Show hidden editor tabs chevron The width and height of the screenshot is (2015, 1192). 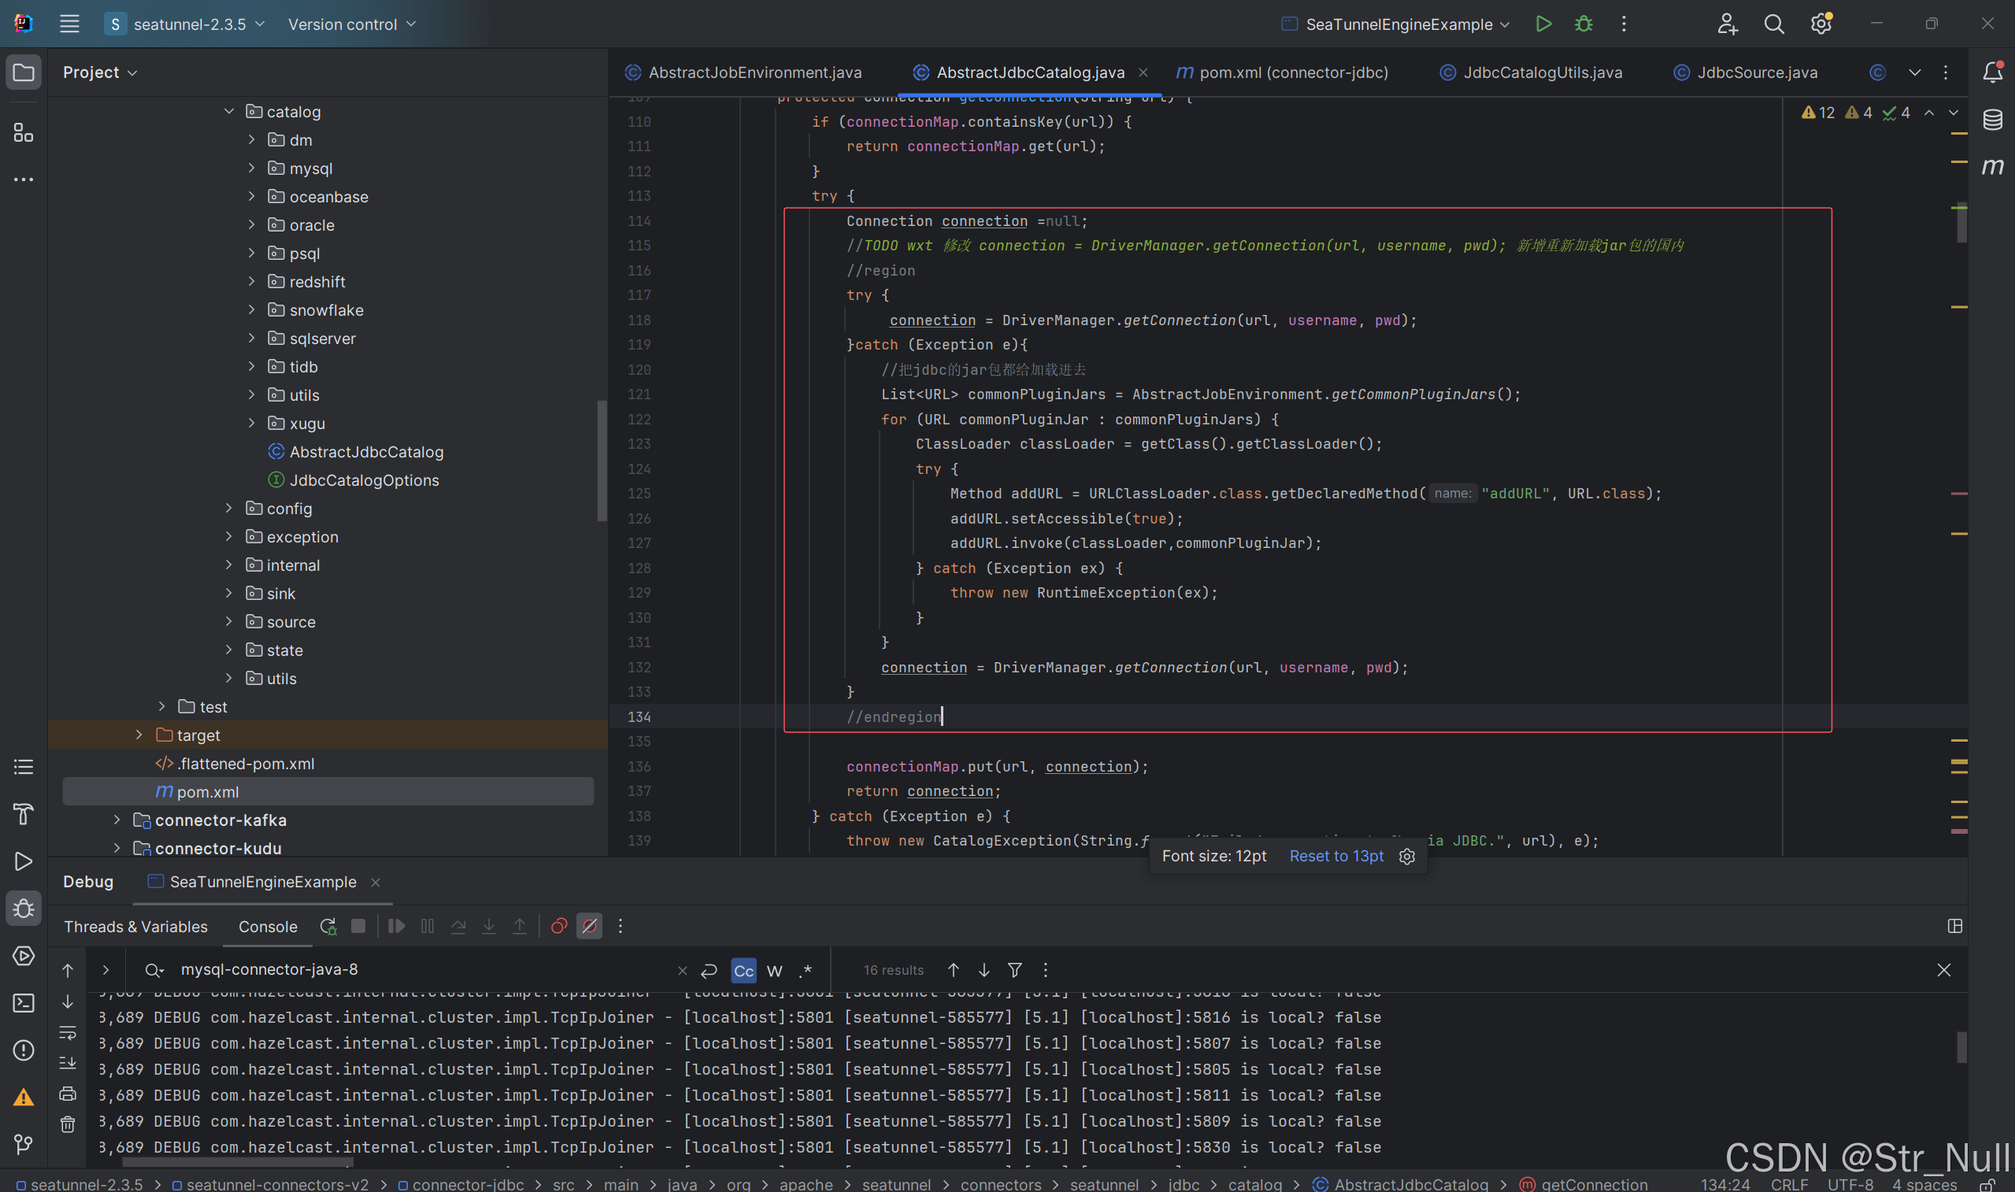(1913, 72)
